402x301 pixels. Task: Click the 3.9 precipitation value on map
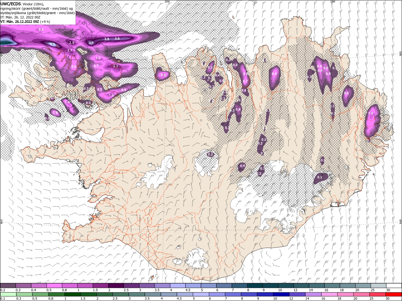(91, 43)
